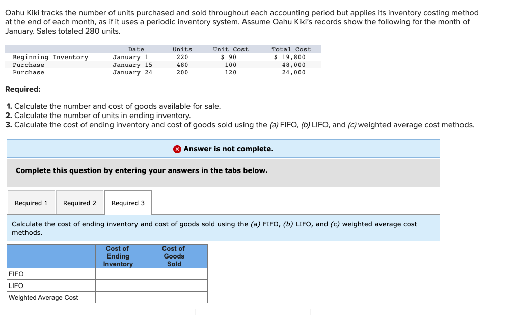Screen dimensions: 516x315
Task: Click the 'FIFO' row label
Action: pyautogui.click(x=16, y=274)
